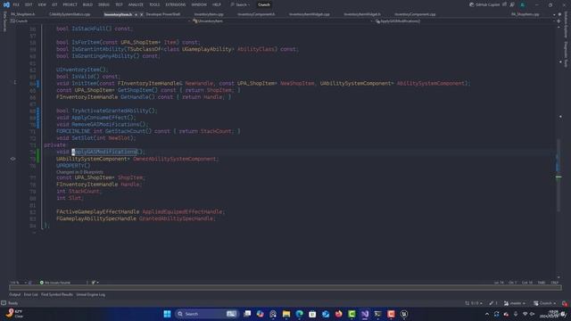The width and height of the screenshot is (571, 321).
Task: Click the split editor button above the scrollbar
Action: [559, 21]
